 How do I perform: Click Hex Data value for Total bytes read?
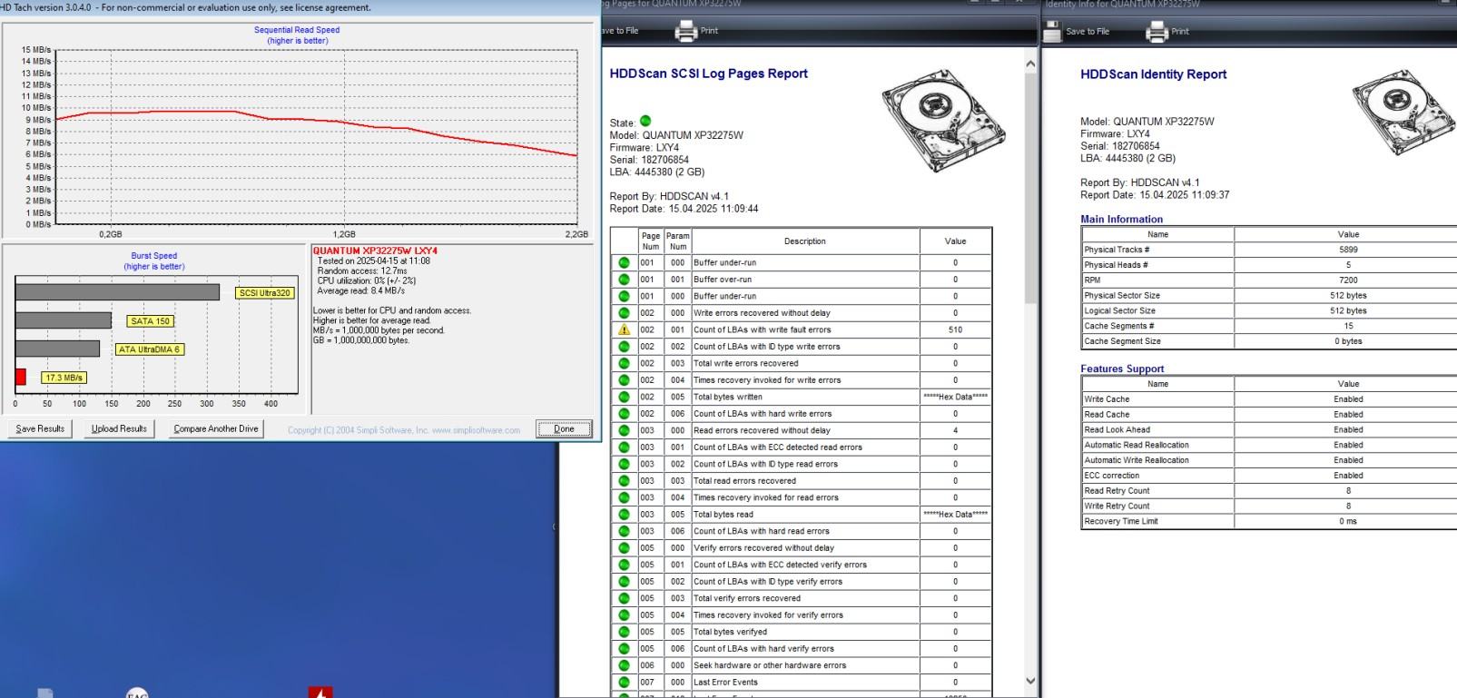pos(955,514)
